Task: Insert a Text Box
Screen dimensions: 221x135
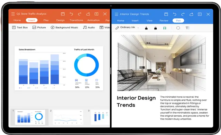Action: coord(20,28)
